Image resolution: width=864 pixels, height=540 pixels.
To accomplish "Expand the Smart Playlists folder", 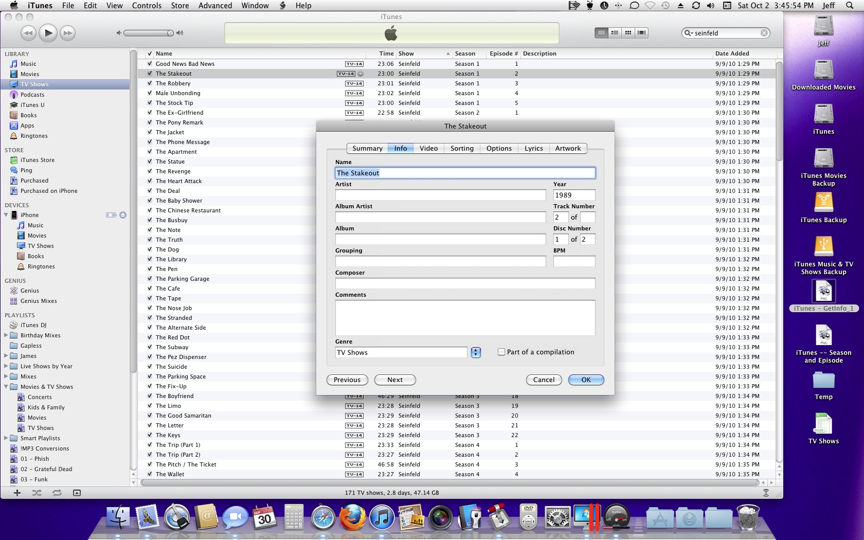I will click(6, 438).
